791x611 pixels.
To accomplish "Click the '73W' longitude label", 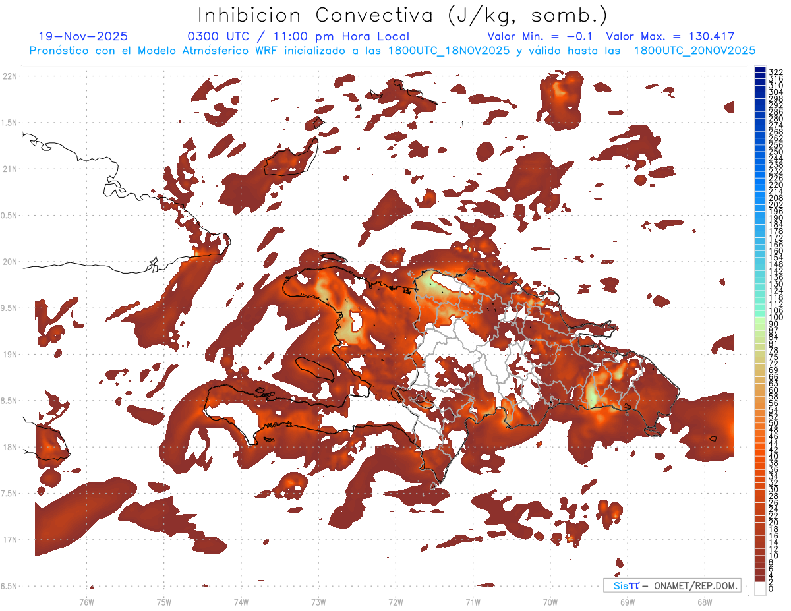I will coord(318,602).
